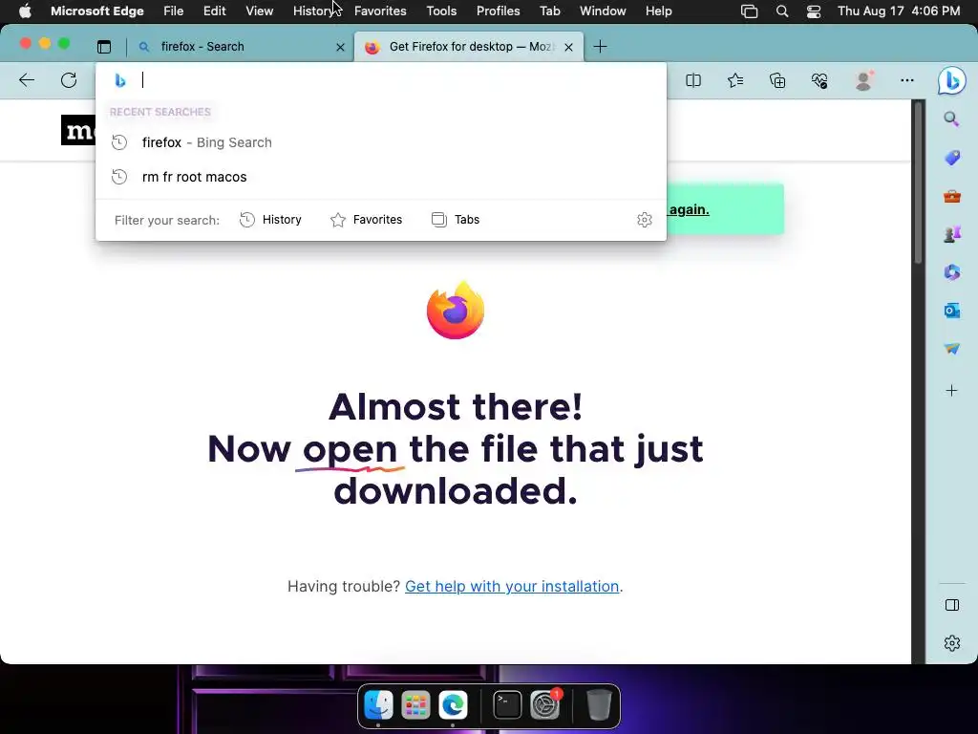The height and width of the screenshot is (734, 978).
Task: Open the Tab menu
Action: 549,11
